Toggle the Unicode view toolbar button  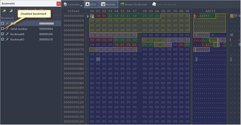tap(109, 5)
